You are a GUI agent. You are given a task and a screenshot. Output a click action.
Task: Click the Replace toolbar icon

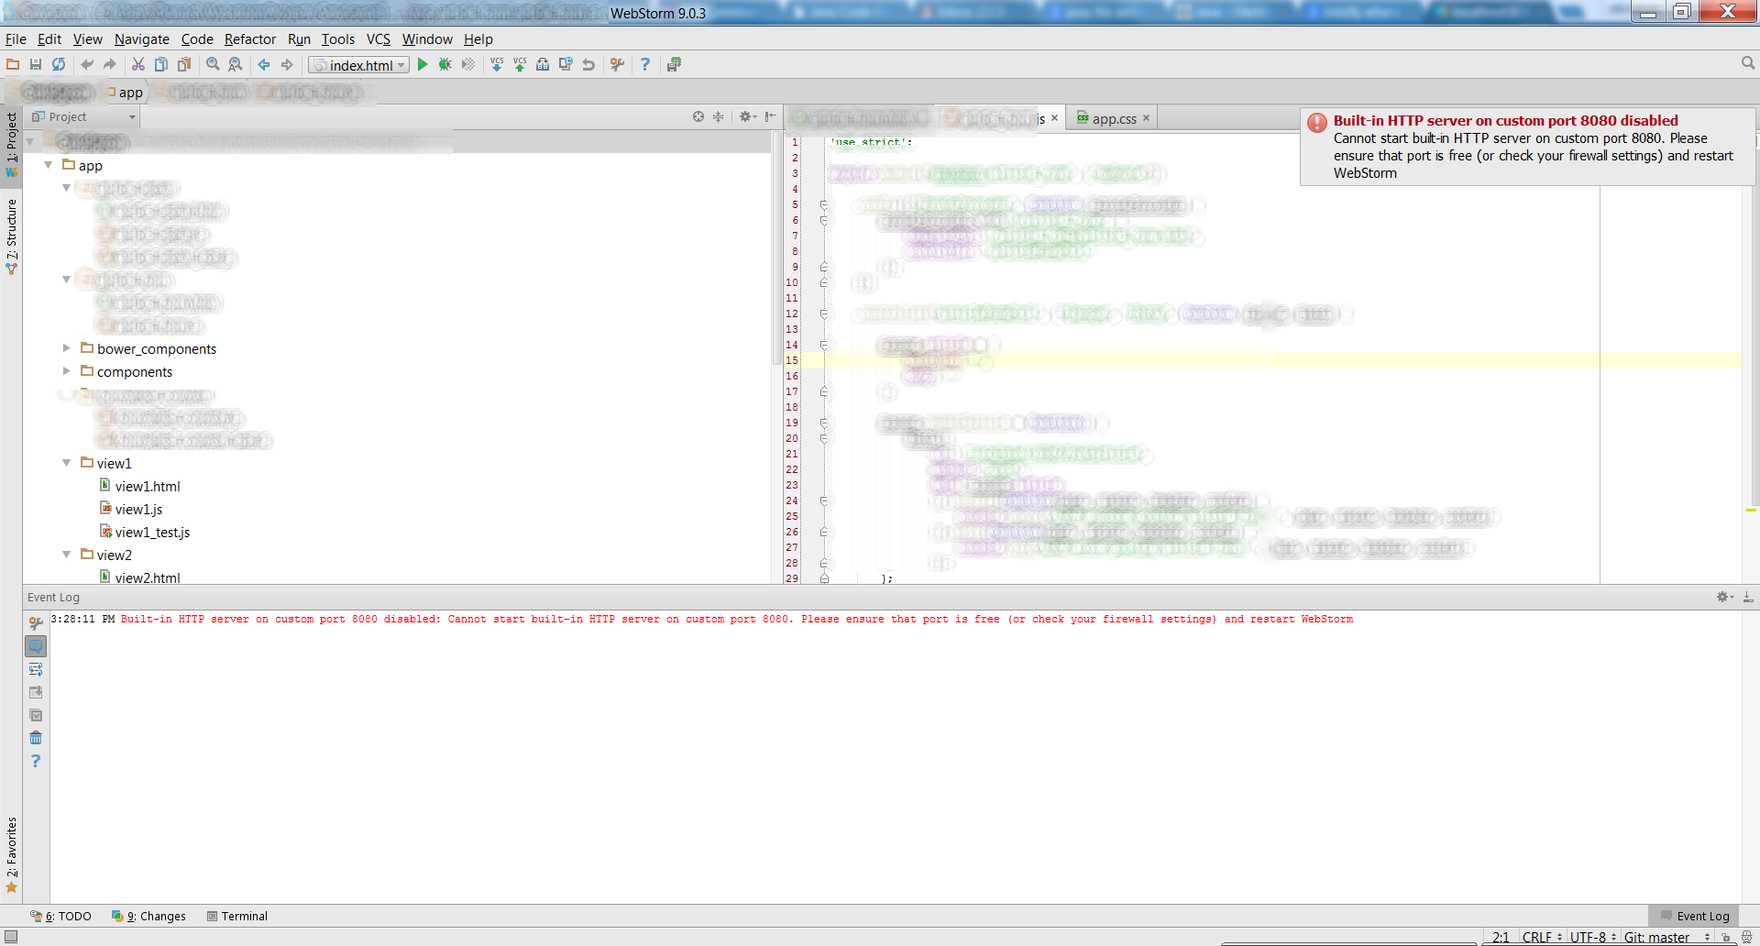pos(236,64)
